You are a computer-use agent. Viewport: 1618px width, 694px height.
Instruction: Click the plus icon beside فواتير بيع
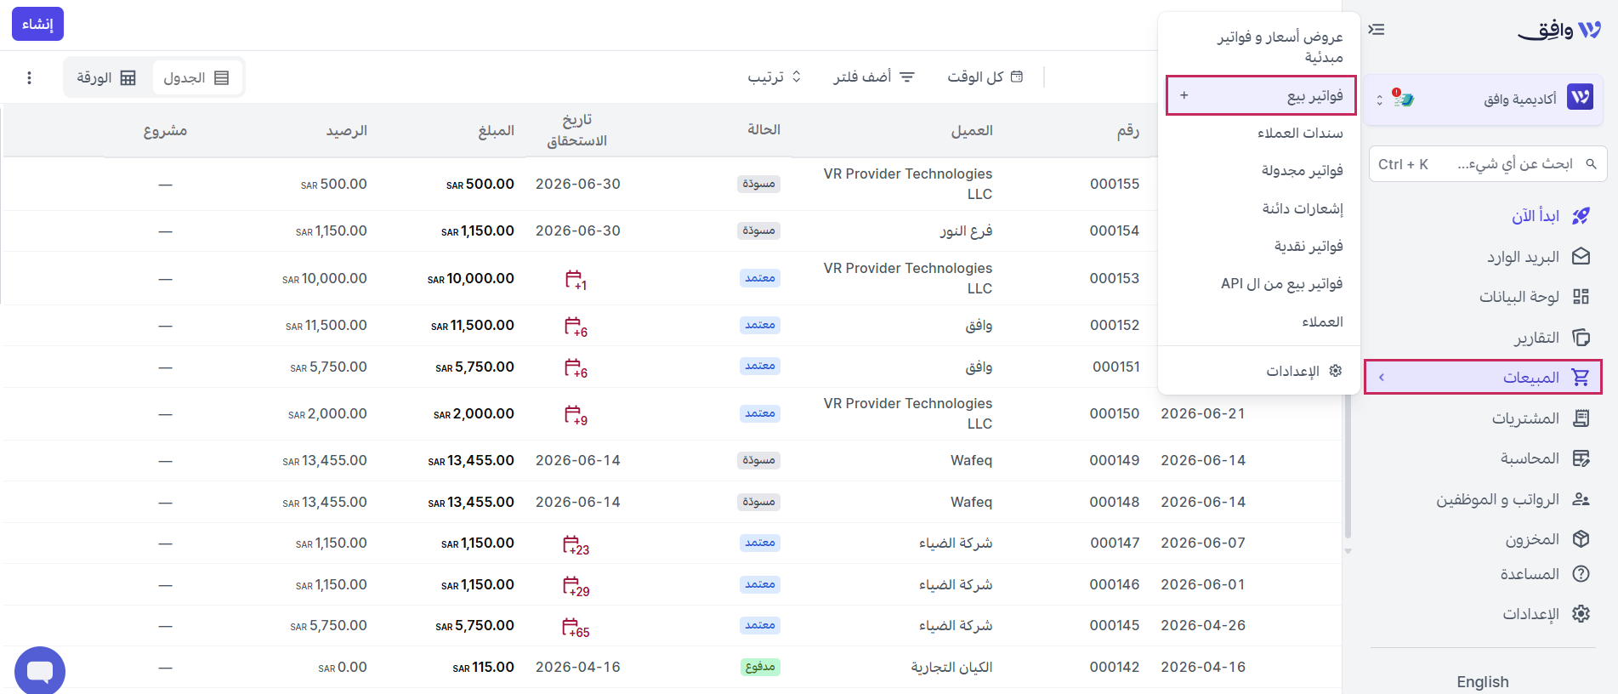1184,95
